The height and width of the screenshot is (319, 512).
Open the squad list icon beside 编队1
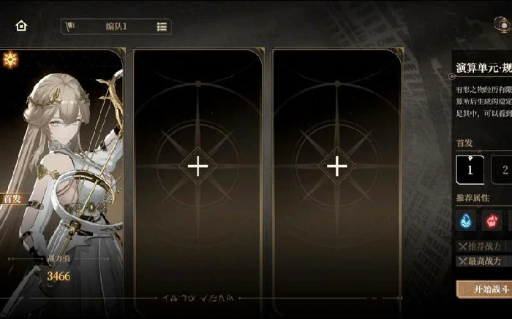pyautogui.click(x=162, y=27)
